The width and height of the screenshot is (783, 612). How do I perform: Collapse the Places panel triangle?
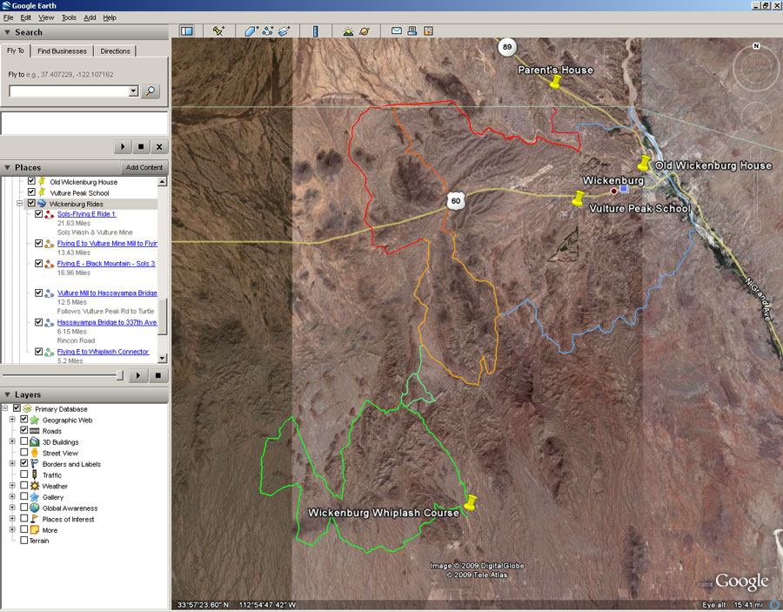coord(7,167)
